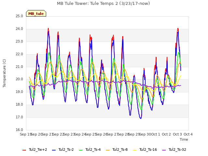
Task: Click the red Tul2_Tw+2 legend swatch
Action: pos(24,150)
